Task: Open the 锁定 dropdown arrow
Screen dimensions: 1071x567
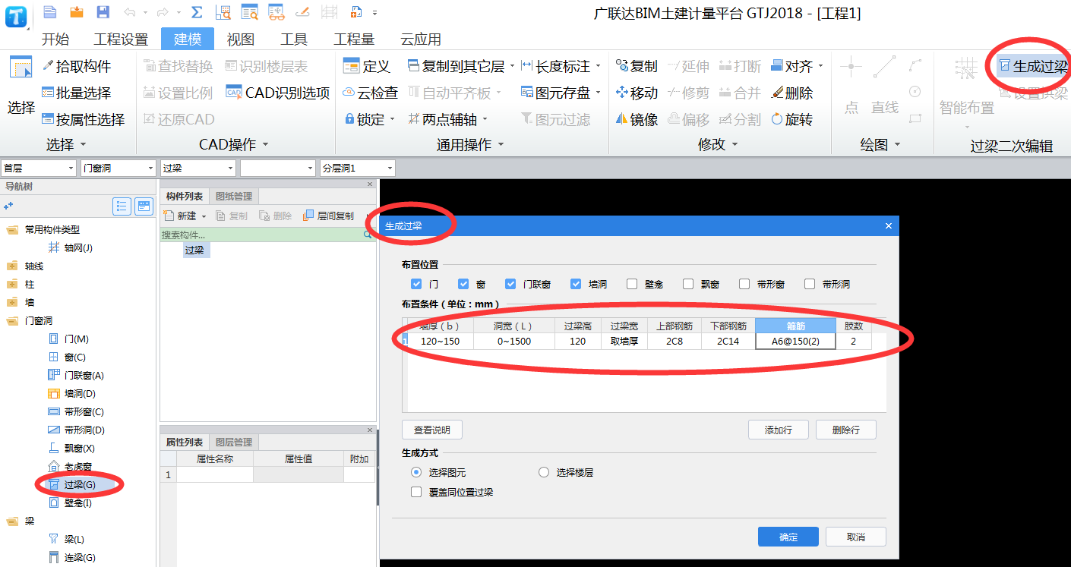Action: click(393, 119)
